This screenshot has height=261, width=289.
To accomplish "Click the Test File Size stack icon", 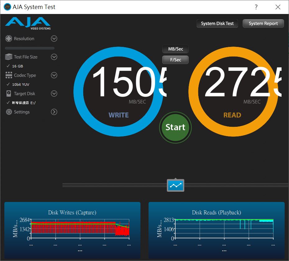I will (x=9, y=57).
